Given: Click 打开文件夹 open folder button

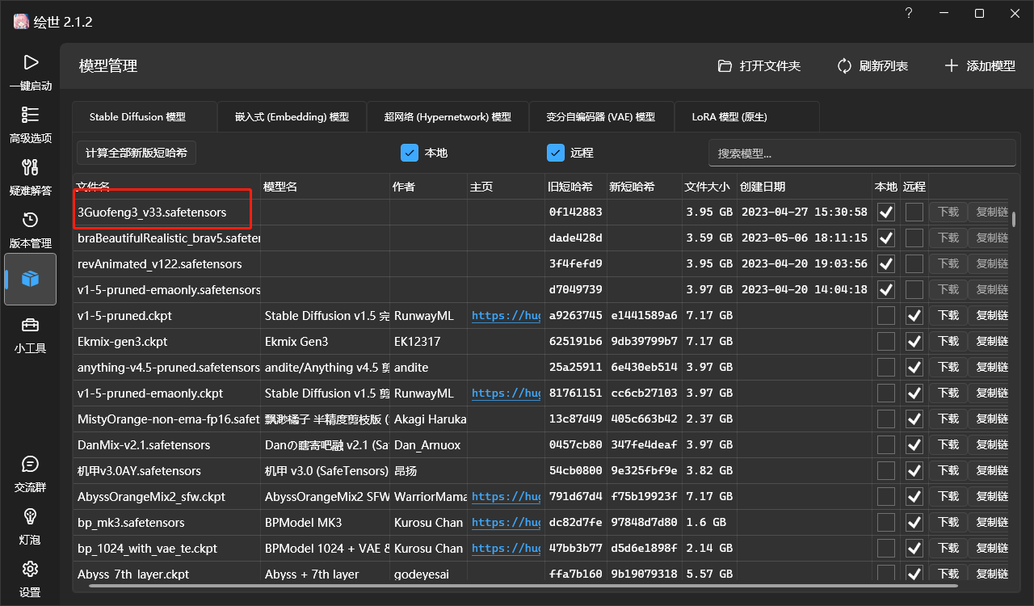Looking at the screenshot, I should pyautogui.click(x=759, y=65).
